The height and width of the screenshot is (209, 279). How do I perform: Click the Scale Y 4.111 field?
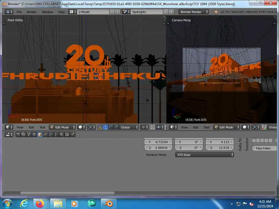[x=220, y=142]
